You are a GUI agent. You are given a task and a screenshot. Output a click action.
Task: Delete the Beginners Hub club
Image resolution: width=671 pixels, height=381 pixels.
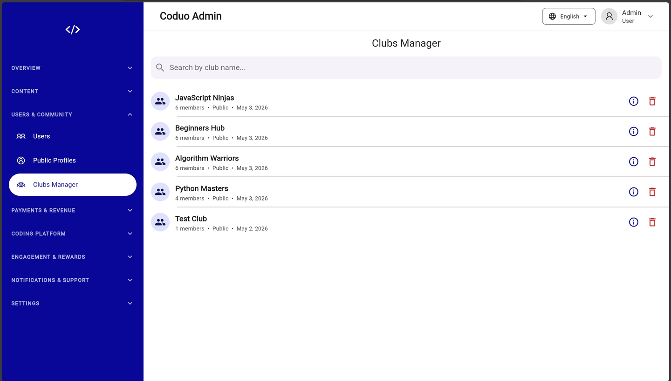point(652,131)
